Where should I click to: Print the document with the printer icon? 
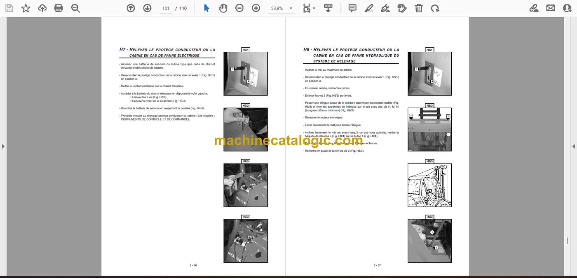pyautogui.click(x=59, y=8)
